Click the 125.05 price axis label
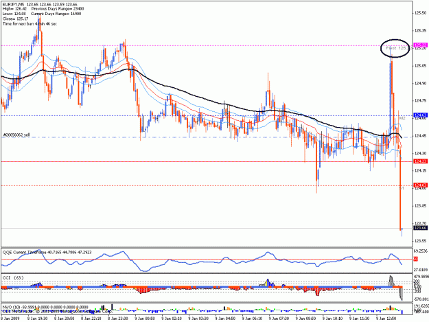The width and height of the screenshot is (429, 322). point(421,66)
